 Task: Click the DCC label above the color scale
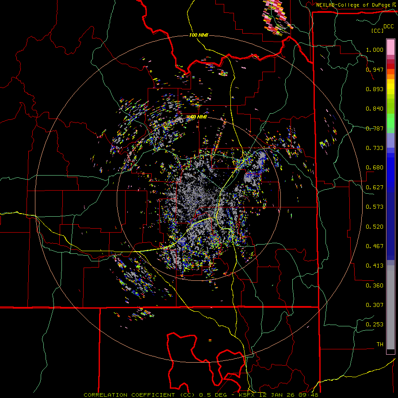tap(388, 27)
